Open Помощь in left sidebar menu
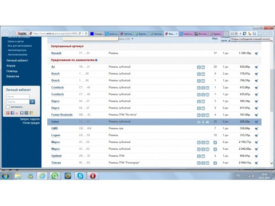 click(12, 71)
